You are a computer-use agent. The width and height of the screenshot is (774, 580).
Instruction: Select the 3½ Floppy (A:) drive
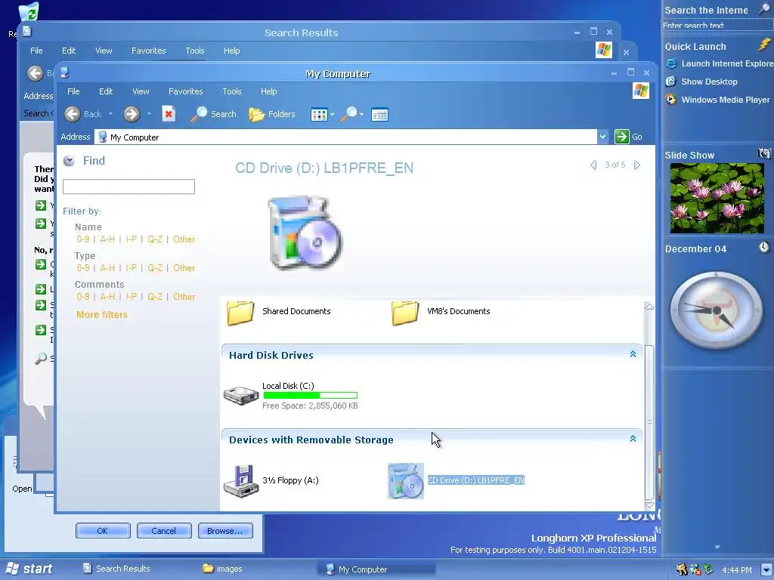click(x=271, y=481)
